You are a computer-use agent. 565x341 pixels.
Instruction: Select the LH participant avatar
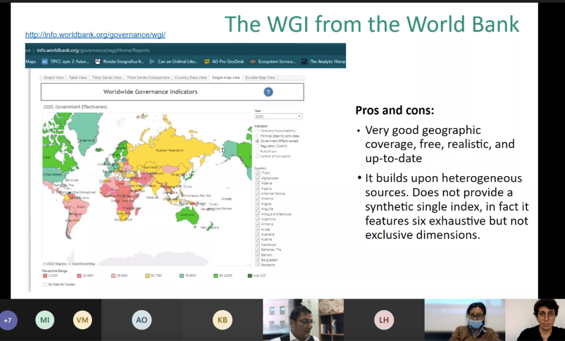click(384, 320)
